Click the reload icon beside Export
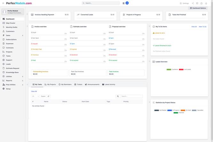This screenshot has height=142, width=213. [x=49, y=96]
